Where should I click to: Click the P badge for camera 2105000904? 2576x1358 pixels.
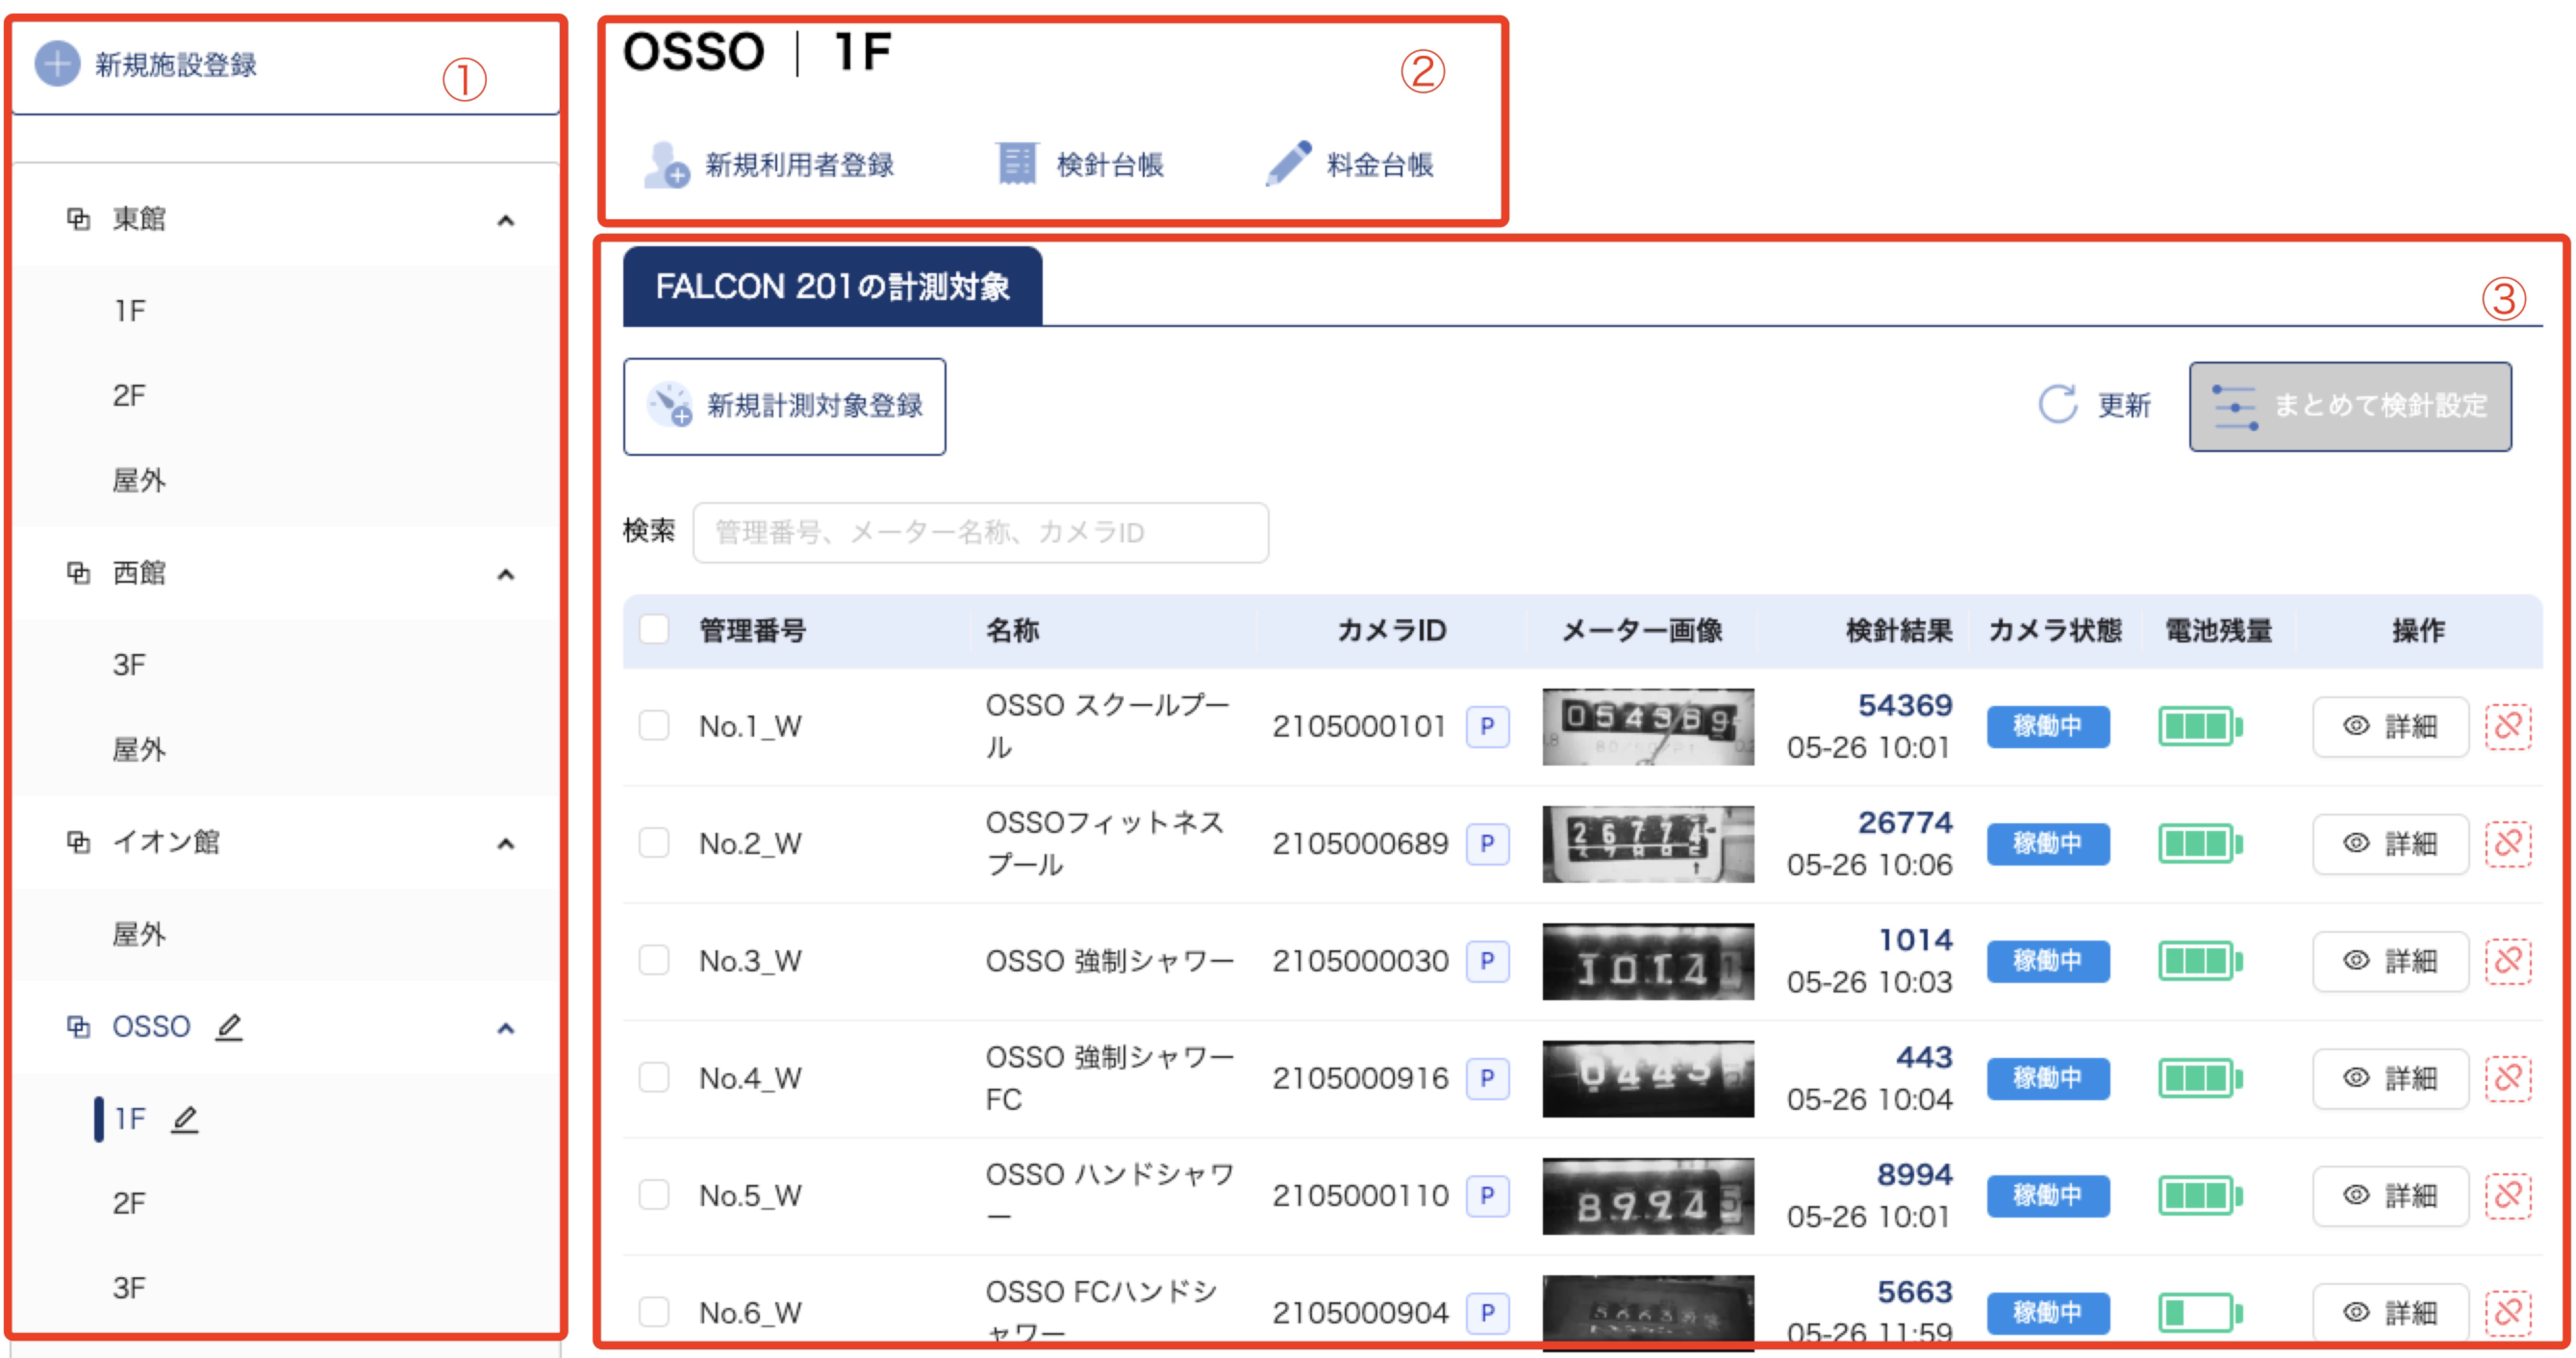click(1487, 1312)
